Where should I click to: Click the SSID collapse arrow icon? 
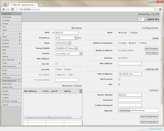point(53,33)
